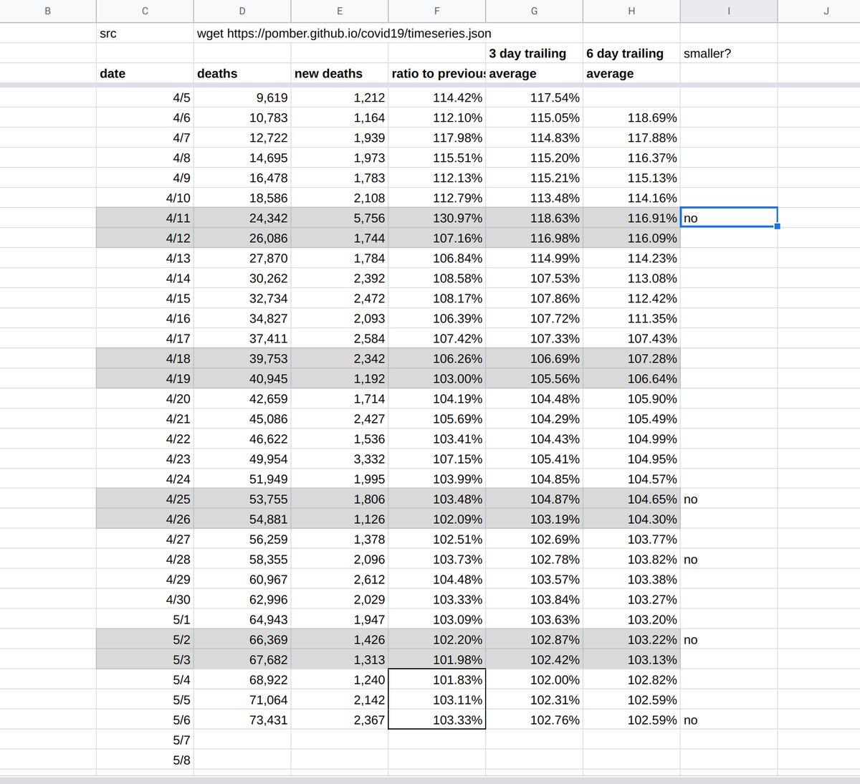860x784 pixels.
Task: Select column C header
Action: 145,11
